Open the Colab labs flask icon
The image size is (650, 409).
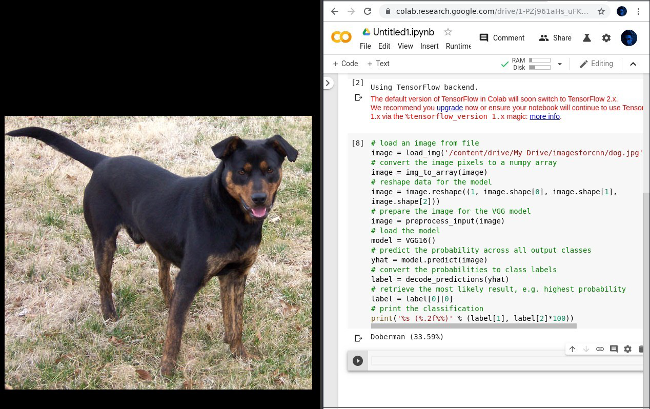point(587,38)
